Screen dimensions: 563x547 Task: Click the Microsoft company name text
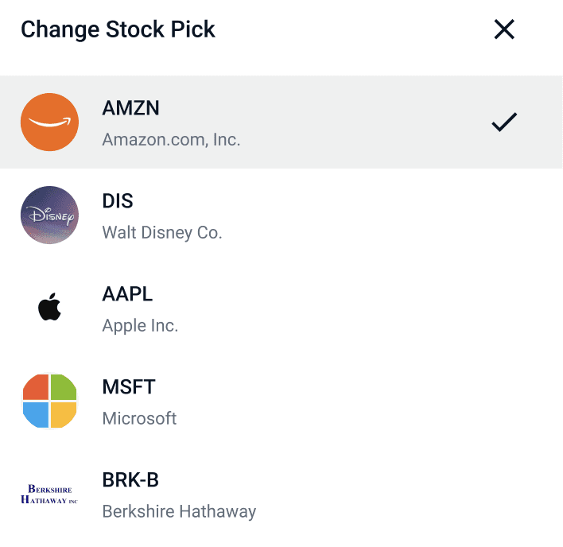(x=139, y=418)
